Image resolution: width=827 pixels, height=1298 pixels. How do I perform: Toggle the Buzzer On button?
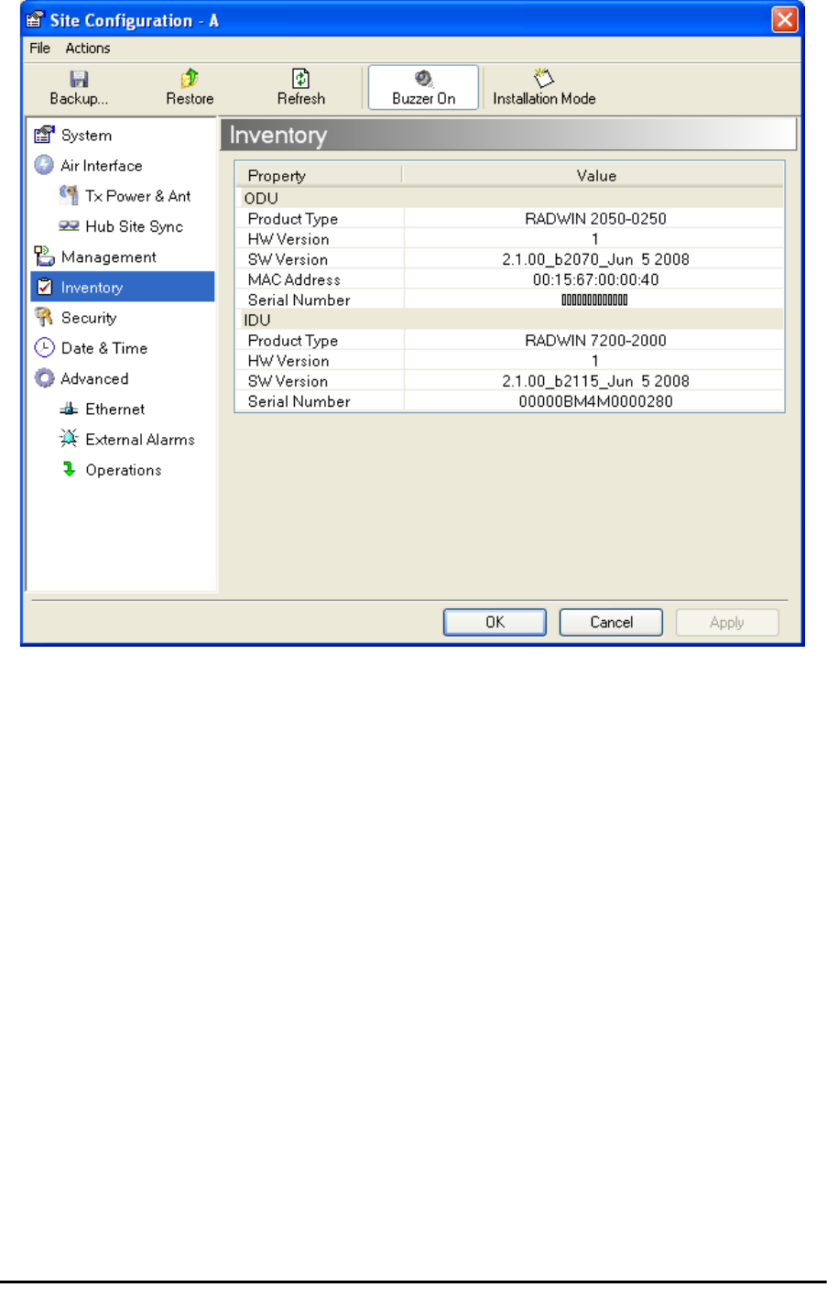point(423,87)
